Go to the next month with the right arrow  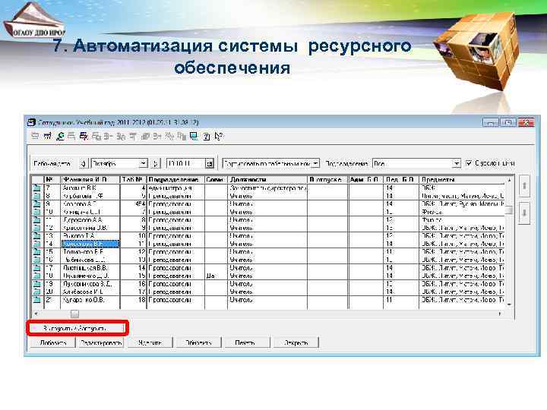(155, 163)
